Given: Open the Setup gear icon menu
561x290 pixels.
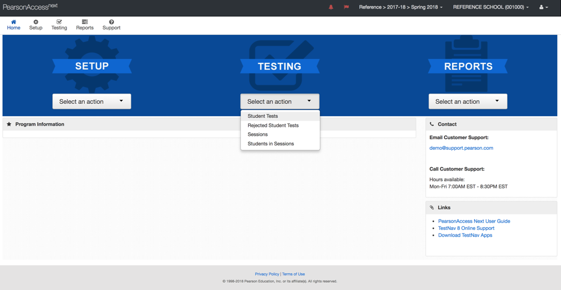Looking at the screenshot, I should (x=36, y=22).
